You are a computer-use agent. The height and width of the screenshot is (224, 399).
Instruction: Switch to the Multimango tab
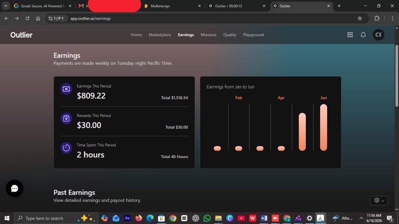[172, 6]
